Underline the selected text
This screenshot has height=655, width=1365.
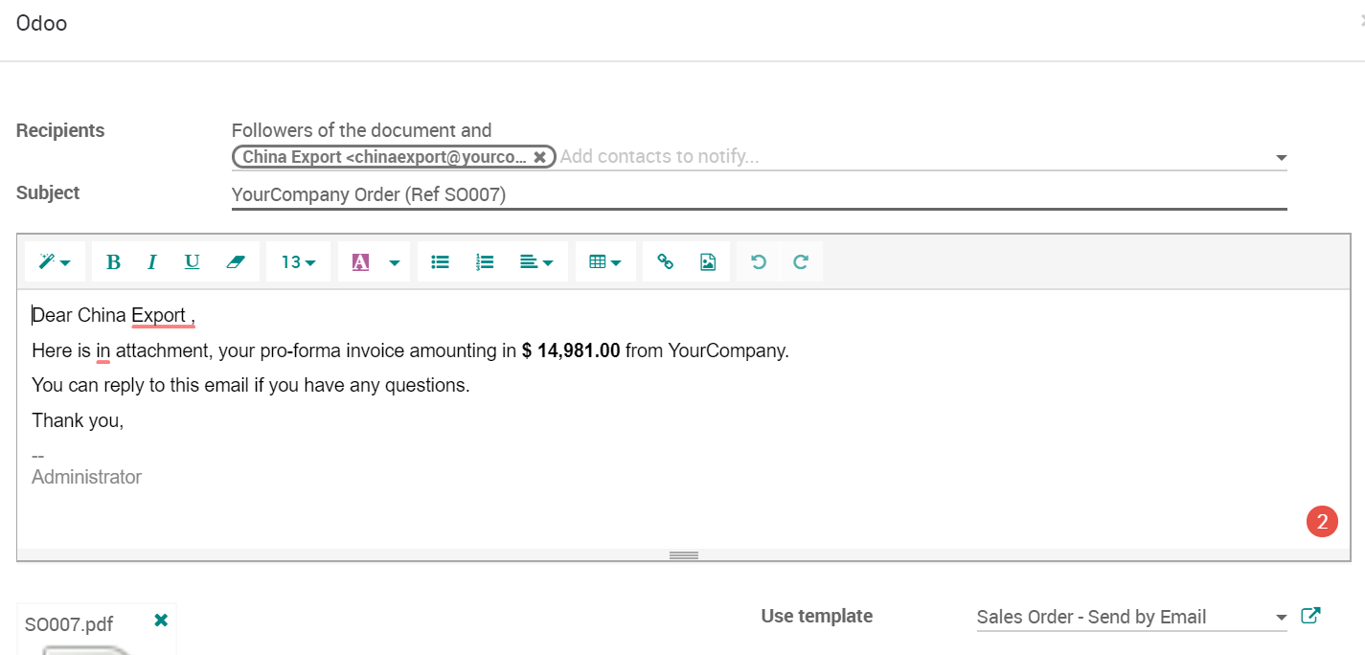pos(192,262)
